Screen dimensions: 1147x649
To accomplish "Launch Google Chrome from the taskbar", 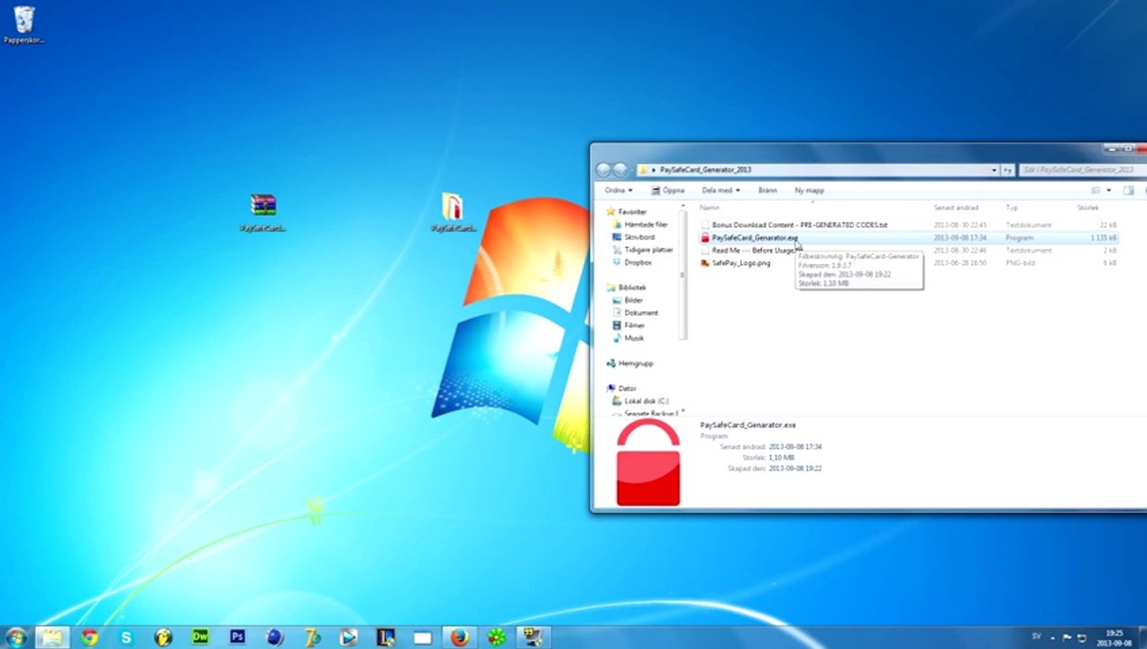I will point(89,636).
